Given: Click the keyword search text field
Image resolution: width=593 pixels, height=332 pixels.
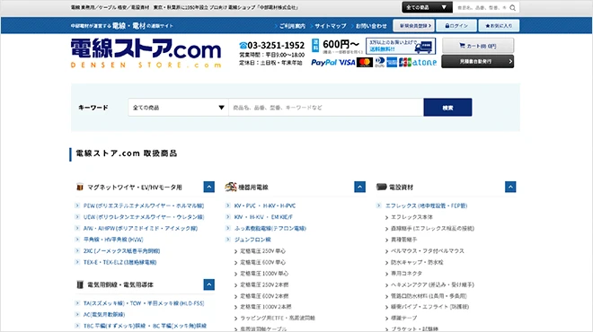Looking at the screenshot, I should 326,108.
